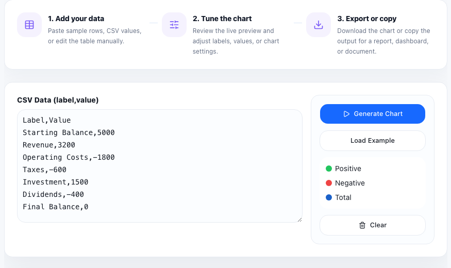Click the 'CSV Data (label,value)' label
451x268 pixels.
(x=58, y=100)
